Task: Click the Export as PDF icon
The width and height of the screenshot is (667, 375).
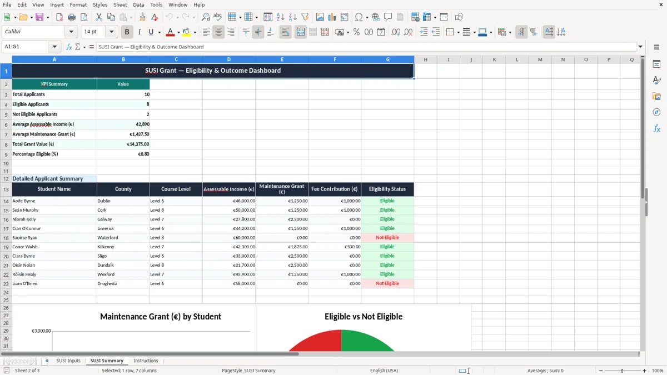Action: coord(59,17)
